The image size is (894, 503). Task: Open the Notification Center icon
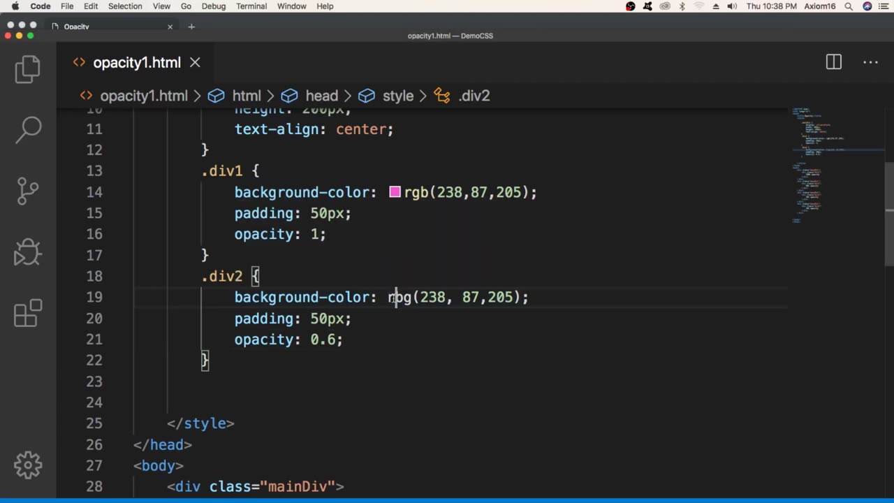coord(884,6)
